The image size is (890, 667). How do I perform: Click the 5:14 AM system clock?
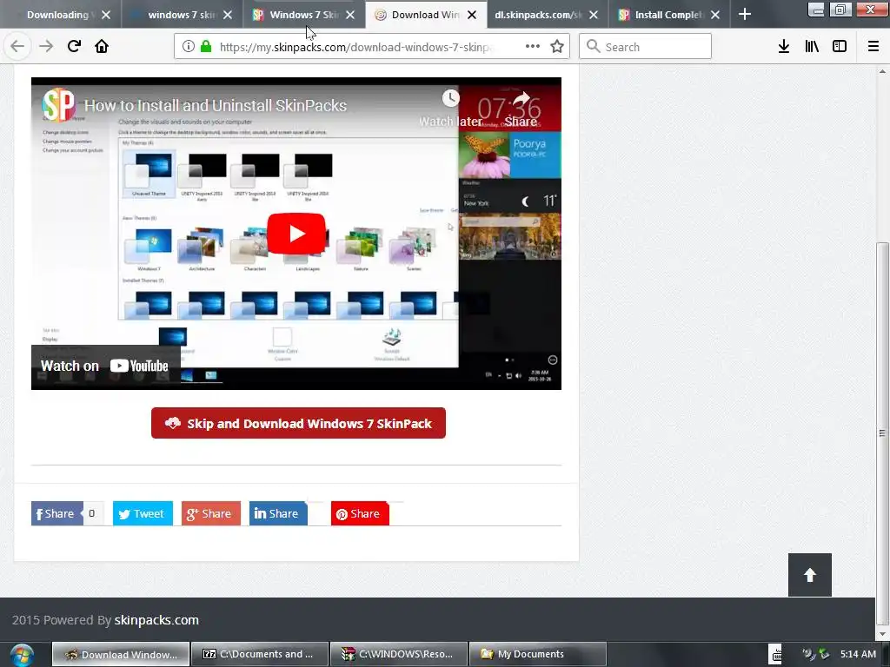[x=858, y=654]
